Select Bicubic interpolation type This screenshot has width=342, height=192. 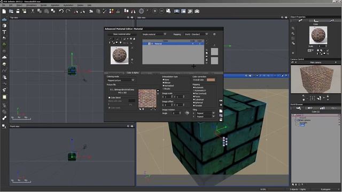[x=164, y=89]
